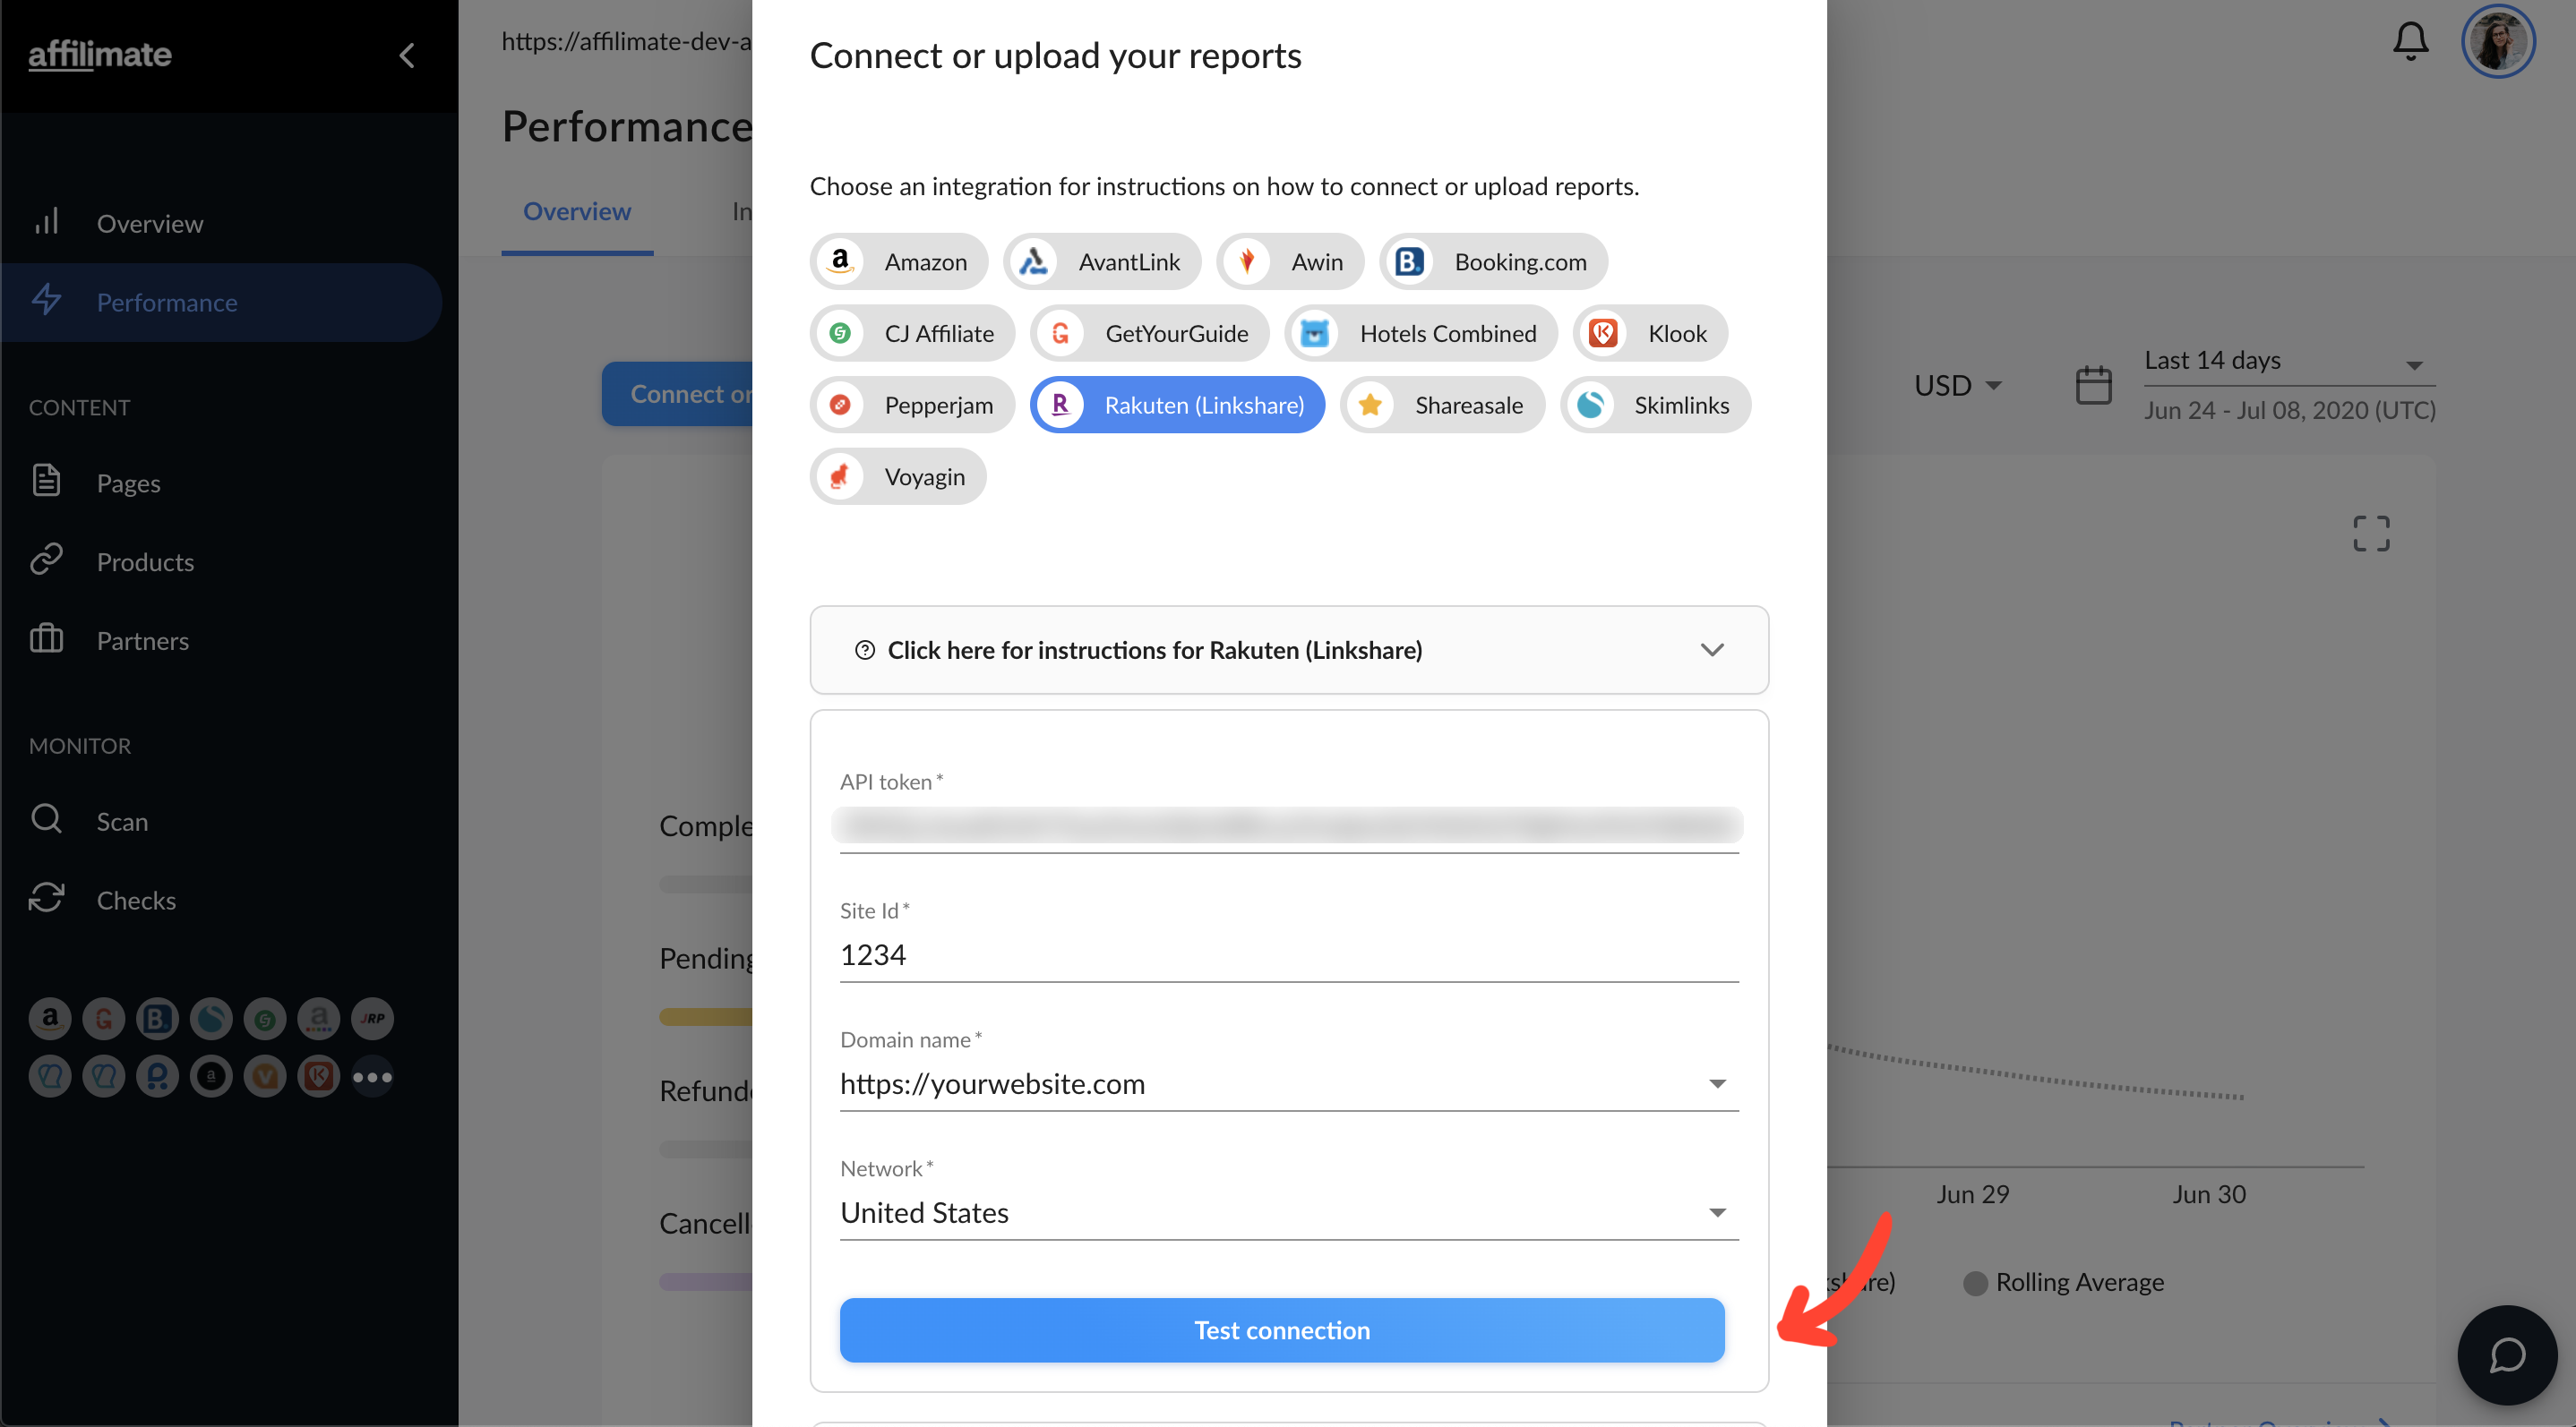The image size is (2576, 1427).
Task: Open the Network dropdown showing United States
Action: 1289,1212
